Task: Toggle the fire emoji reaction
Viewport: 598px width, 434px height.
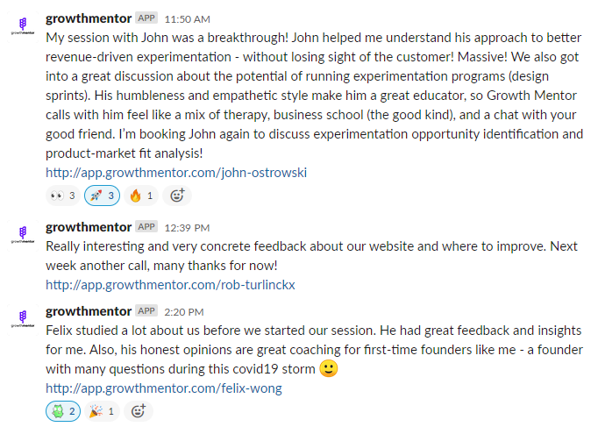Action: click(140, 196)
